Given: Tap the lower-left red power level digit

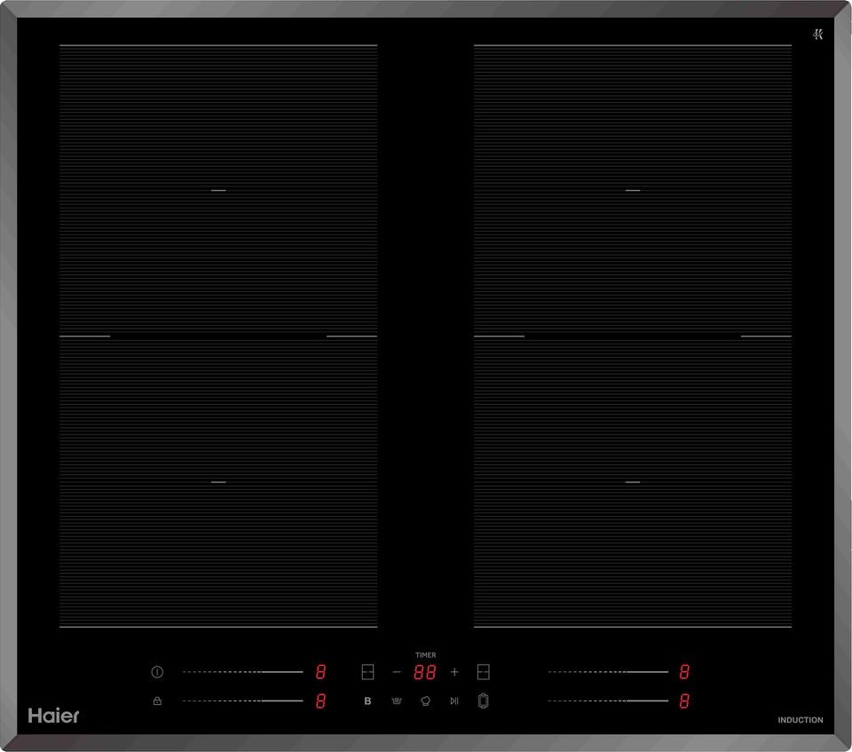Looking at the screenshot, I should [321, 701].
